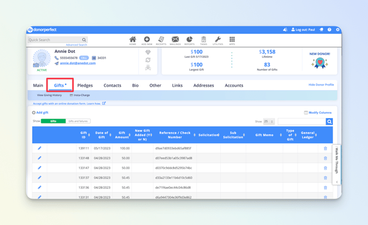The width and height of the screenshot is (368, 225).
Task: Delete gift 133147 with trash icon
Action: tap(325, 168)
